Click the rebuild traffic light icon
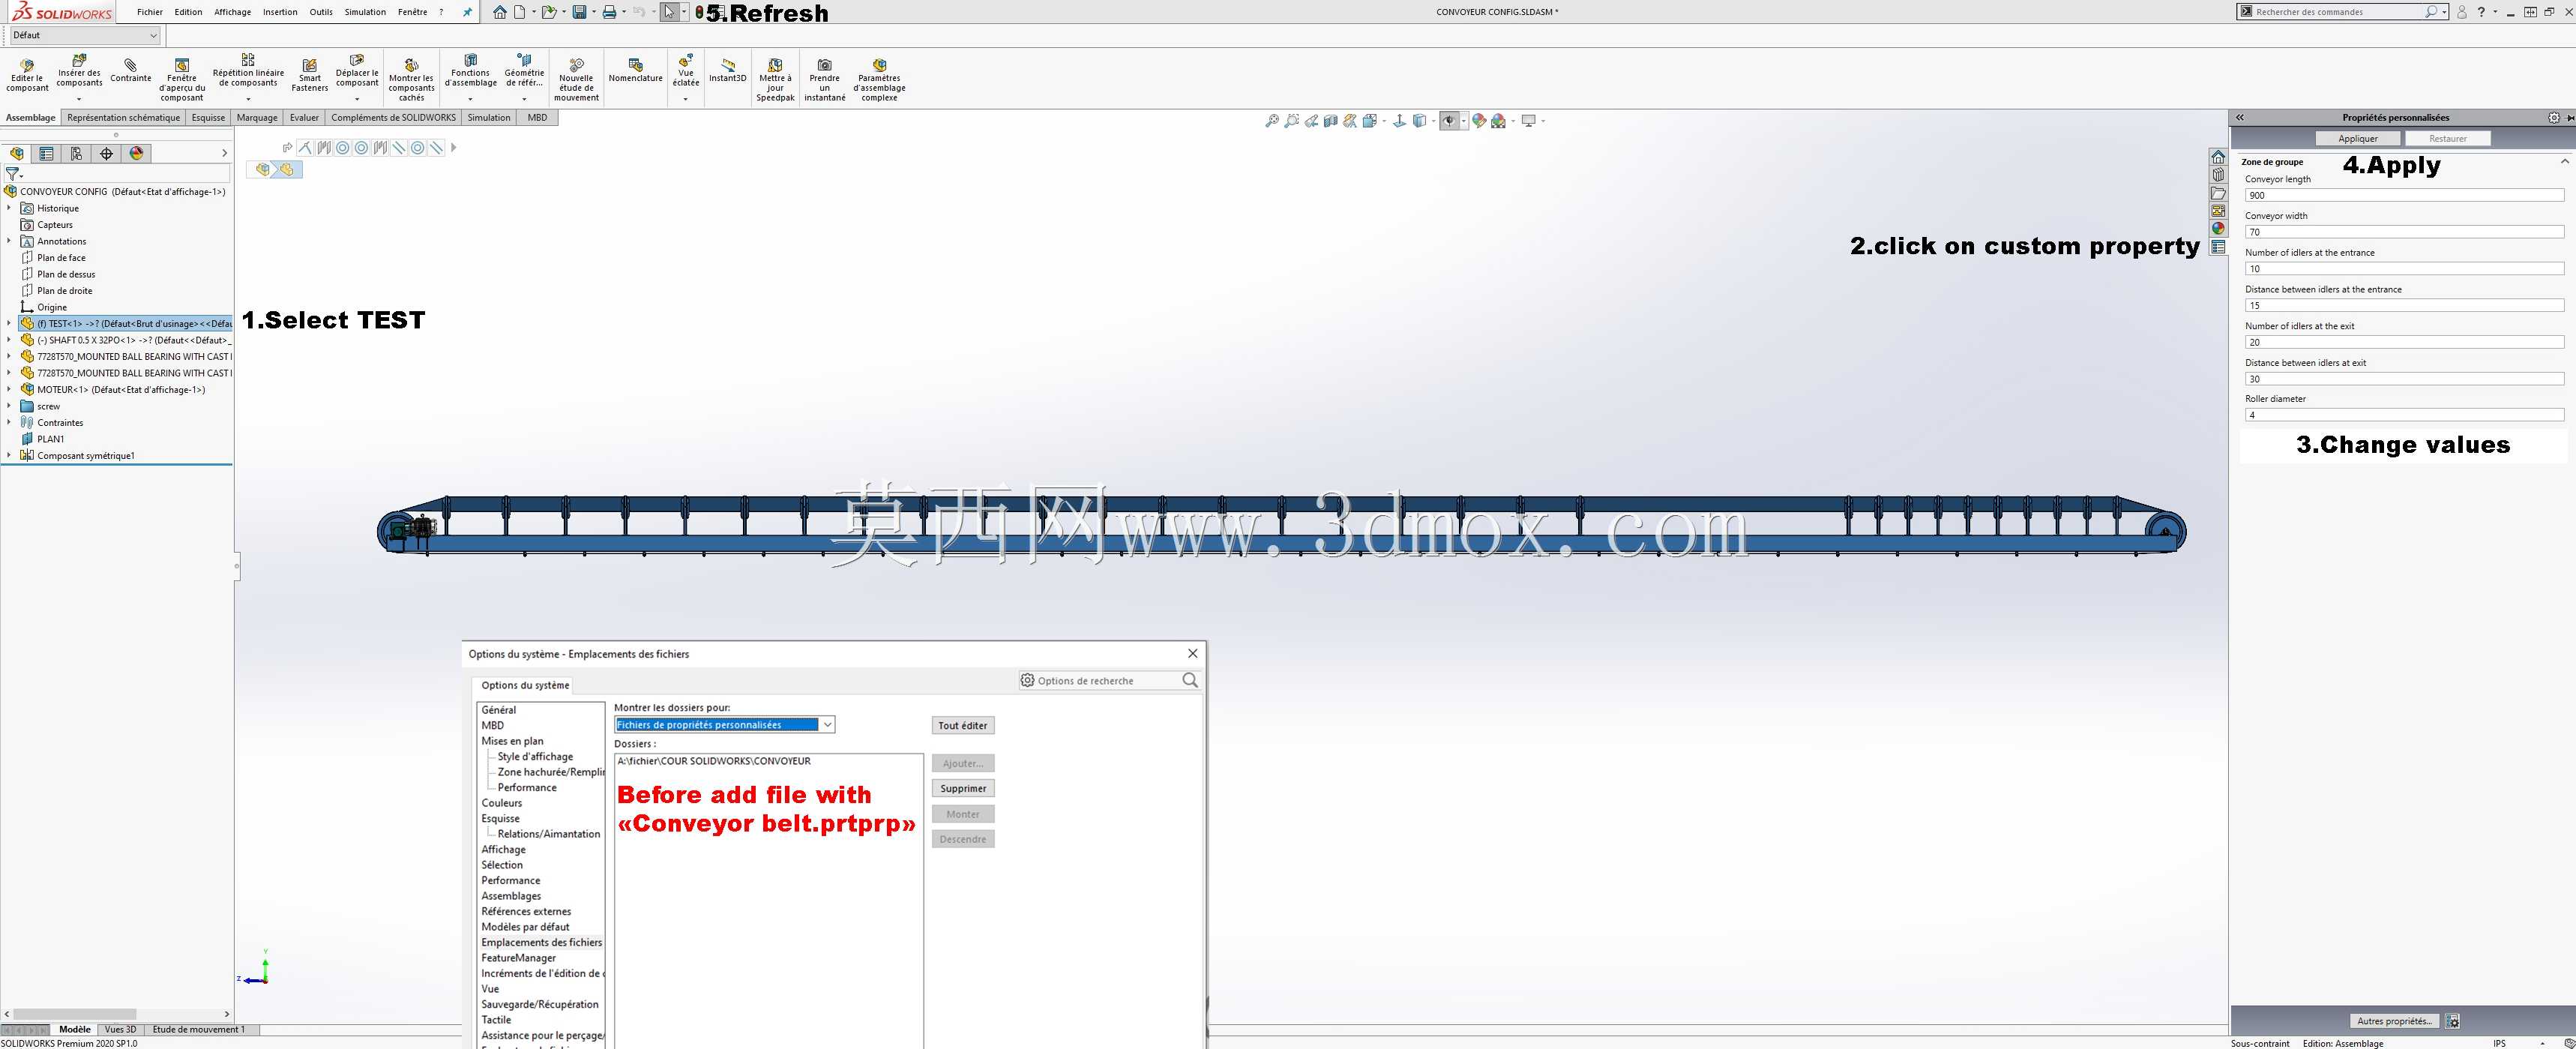The image size is (2576, 1049). coord(700,12)
